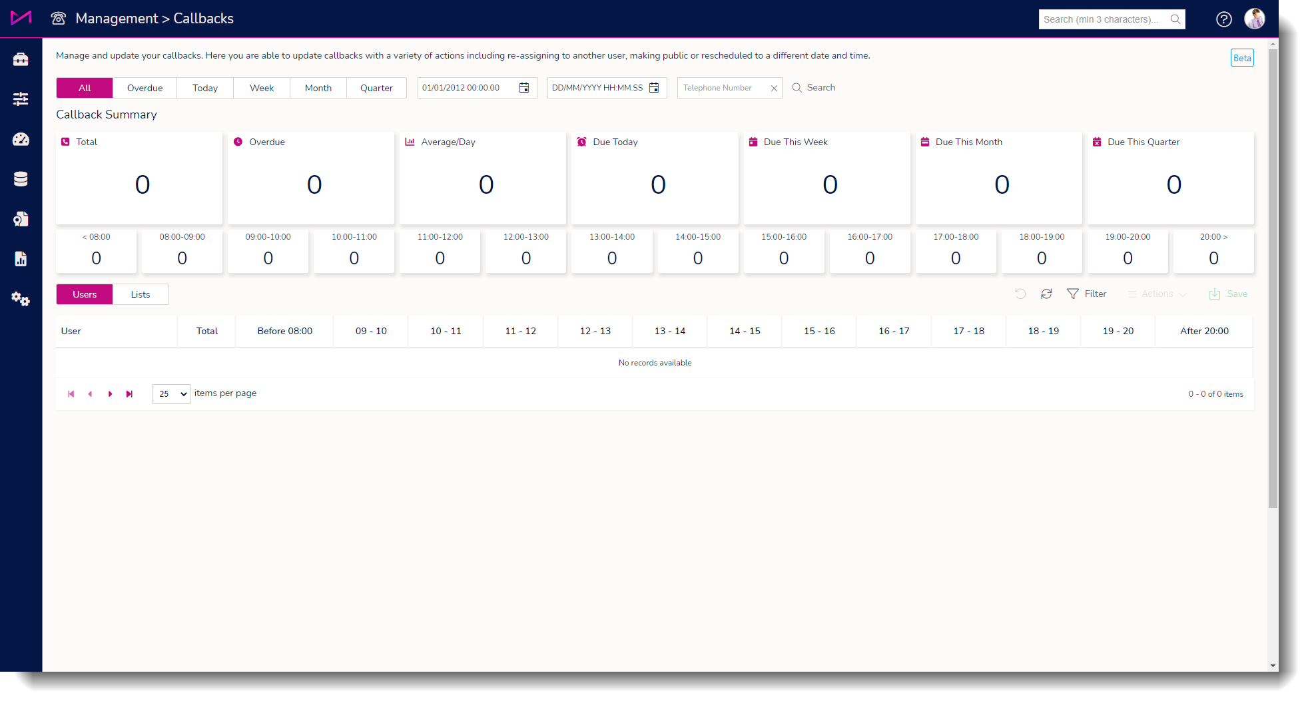Go to the first page
This screenshot has width=1312, height=705.
coord(71,394)
